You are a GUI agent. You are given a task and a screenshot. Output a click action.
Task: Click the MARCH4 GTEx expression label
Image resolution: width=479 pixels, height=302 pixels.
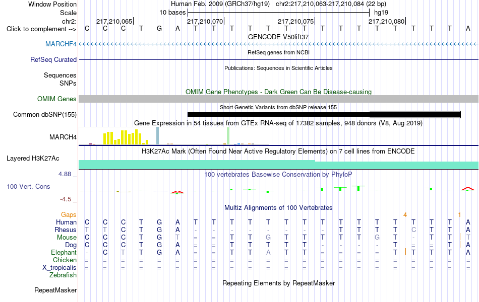click(63, 137)
